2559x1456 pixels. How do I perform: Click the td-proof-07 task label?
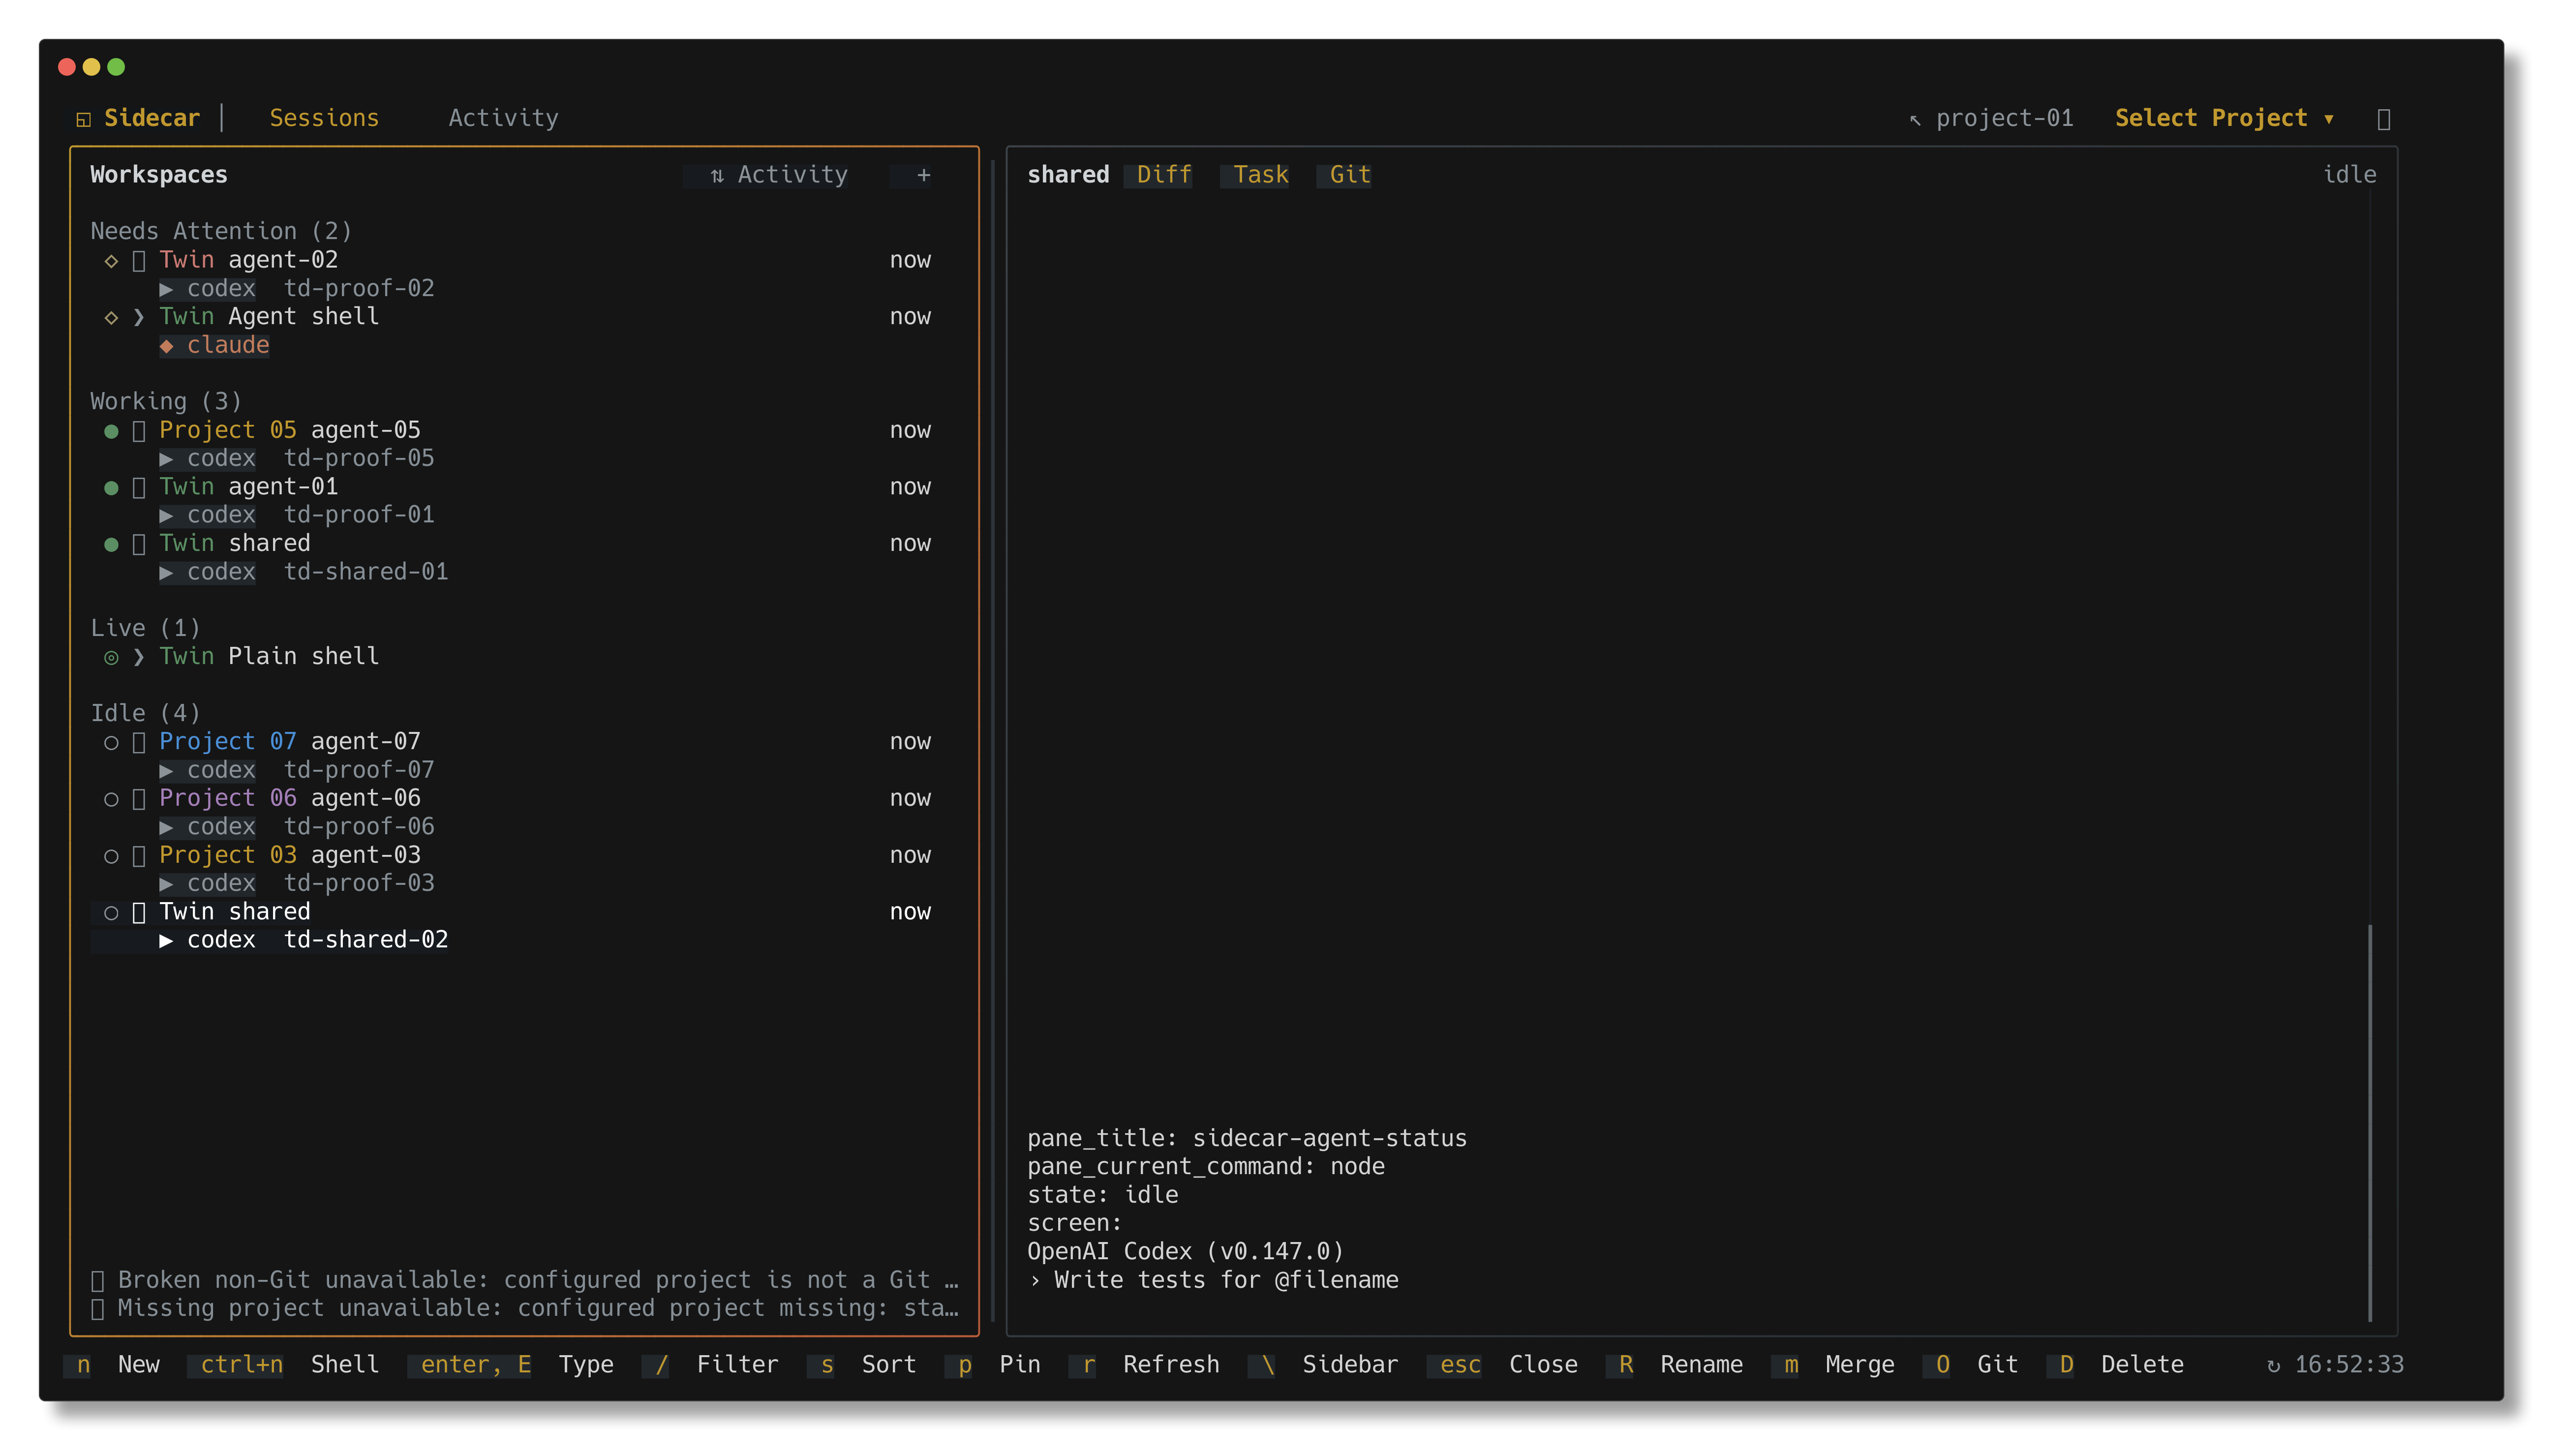coord(359,770)
